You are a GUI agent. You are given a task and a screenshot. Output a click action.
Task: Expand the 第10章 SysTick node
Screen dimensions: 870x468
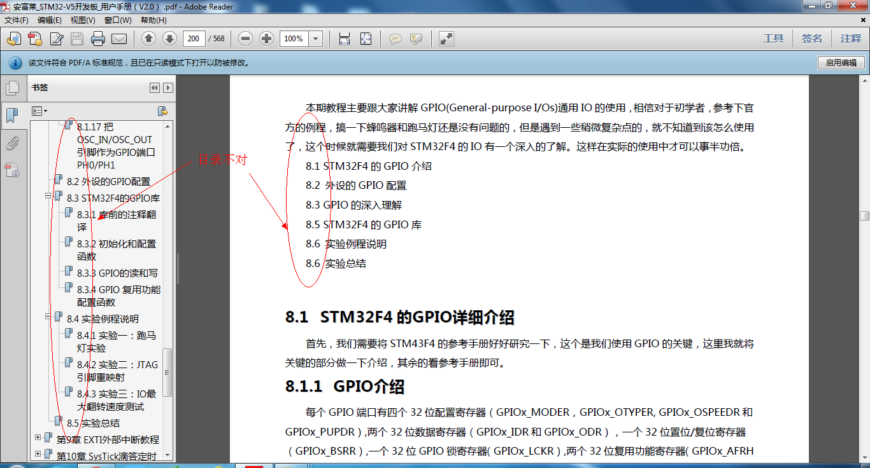[38, 454]
